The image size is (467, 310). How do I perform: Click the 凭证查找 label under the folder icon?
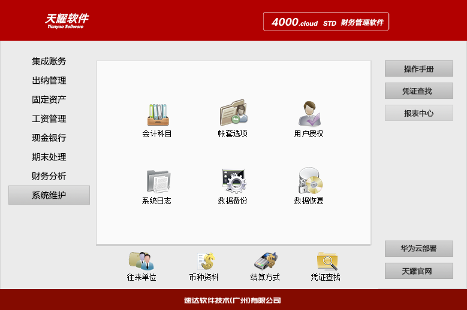[x=326, y=277]
